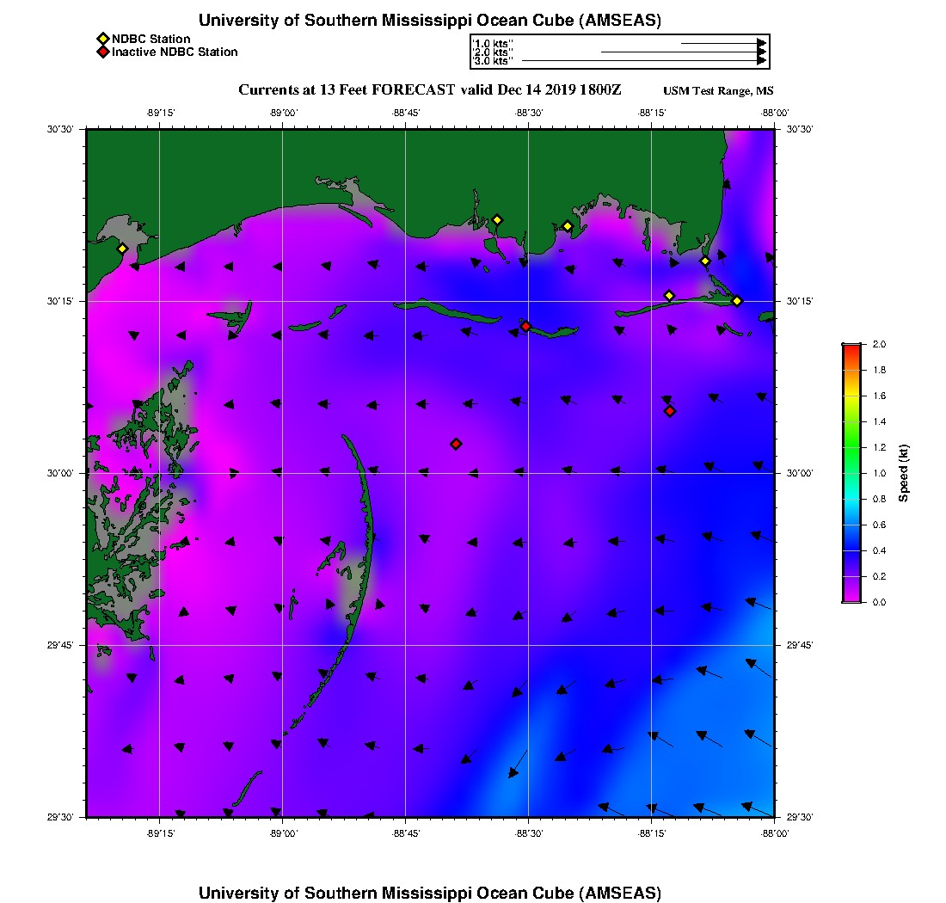Viewport: 946px width, 903px height.
Task: Click the 1.0 kts arrow scale label
Action: 493,42
